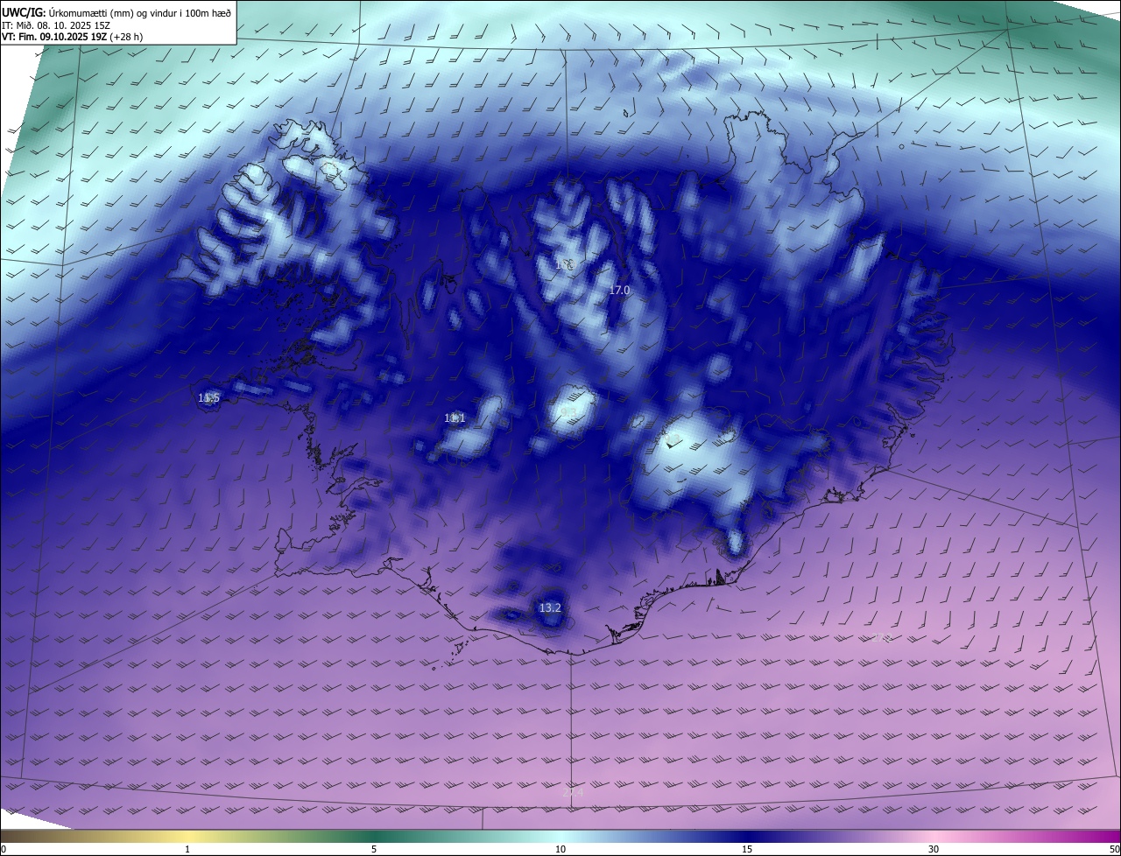The height and width of the screenshot is (856, 1121).
Task: Click the '10' tick on the color scale
Action: 560,849
